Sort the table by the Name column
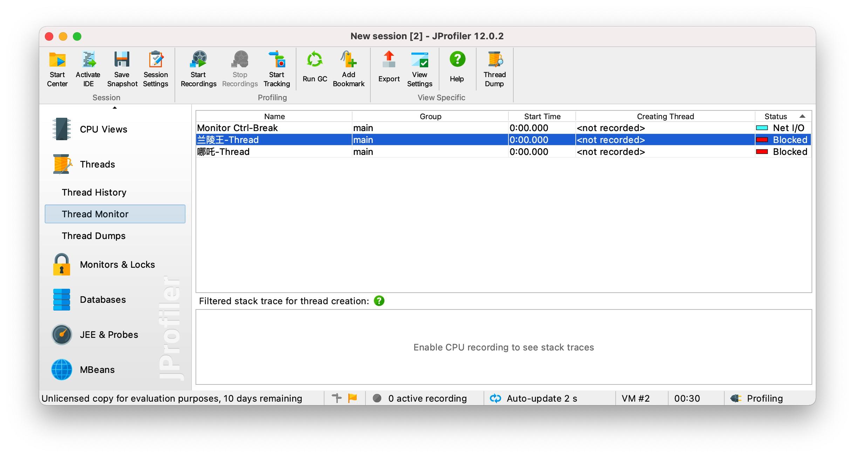Screen dimensions: 855x457 point(274,116)
